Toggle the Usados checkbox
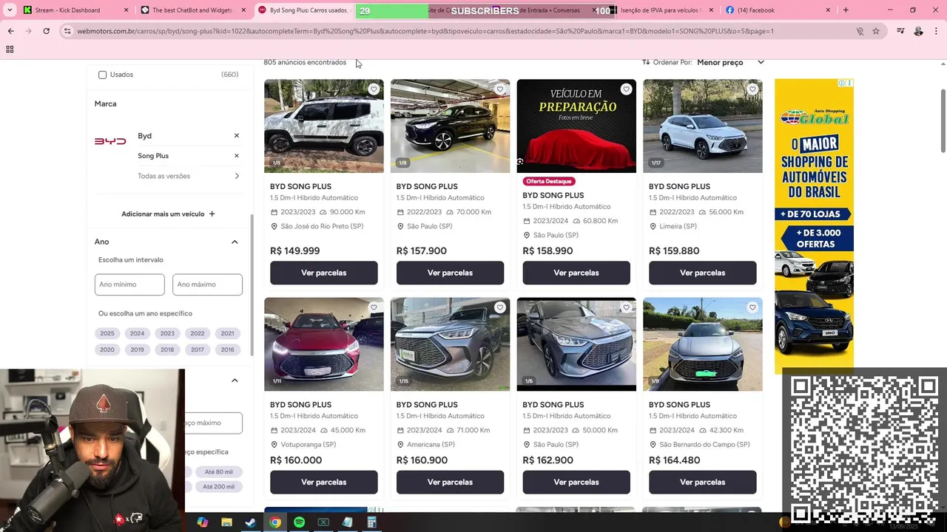947x532 pixels. coord(102,75)
